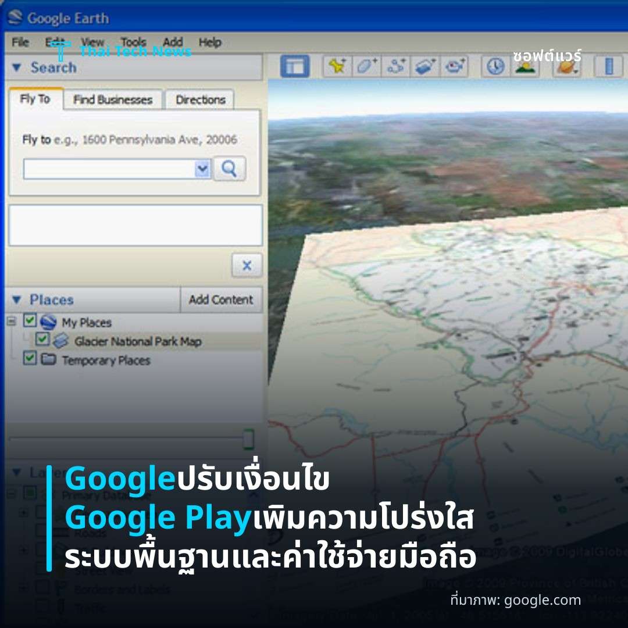Screen dimensions: 628x628
Task: Click the overlay transparency slider handle
Action: 248,438
